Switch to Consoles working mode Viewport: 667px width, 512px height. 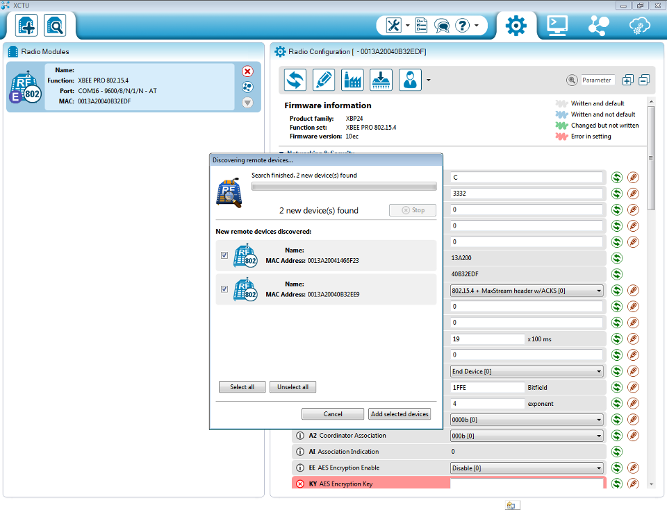pos(557,26)
